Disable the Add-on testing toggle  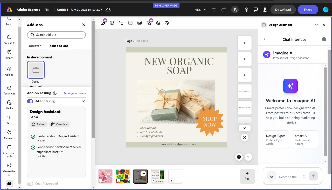click(30, 101)
